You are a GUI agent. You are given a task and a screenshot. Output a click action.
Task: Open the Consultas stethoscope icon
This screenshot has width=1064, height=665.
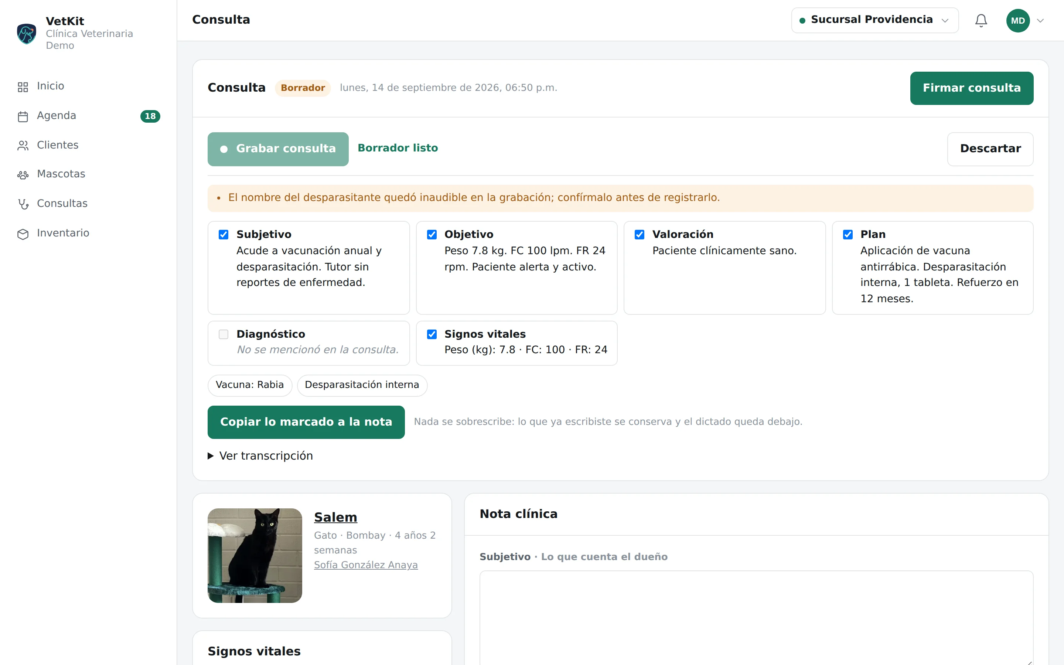(23, 204)
